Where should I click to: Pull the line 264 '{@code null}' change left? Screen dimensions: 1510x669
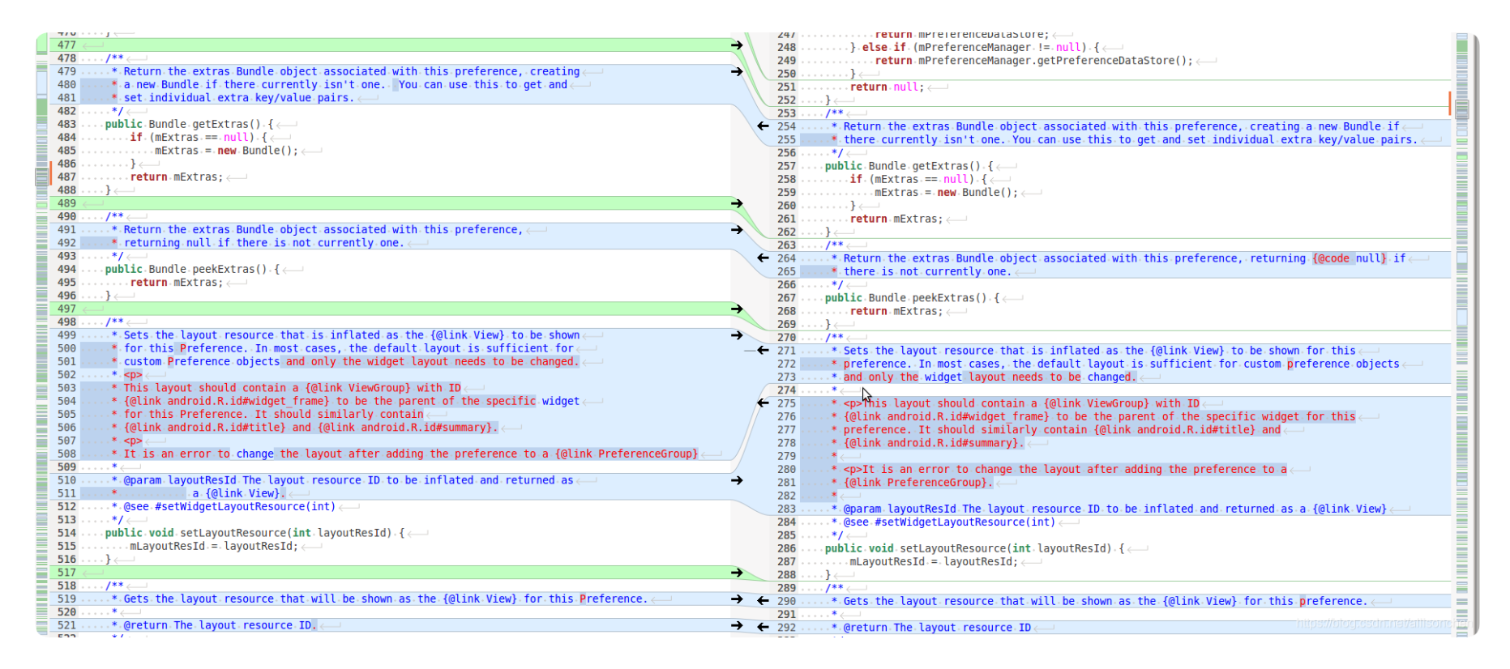(763, 258)
